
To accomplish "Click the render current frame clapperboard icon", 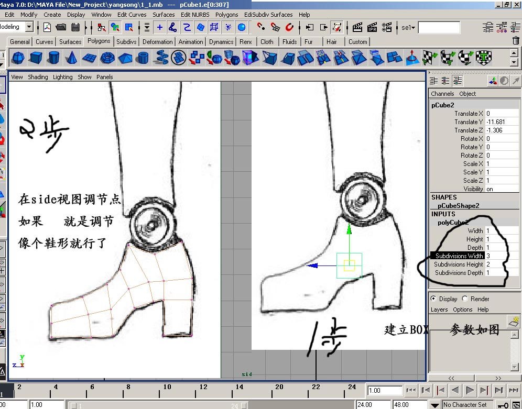I will coord(357,27).
